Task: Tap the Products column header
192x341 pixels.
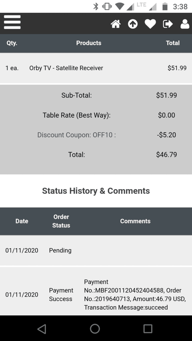Action: pos(88,43)
